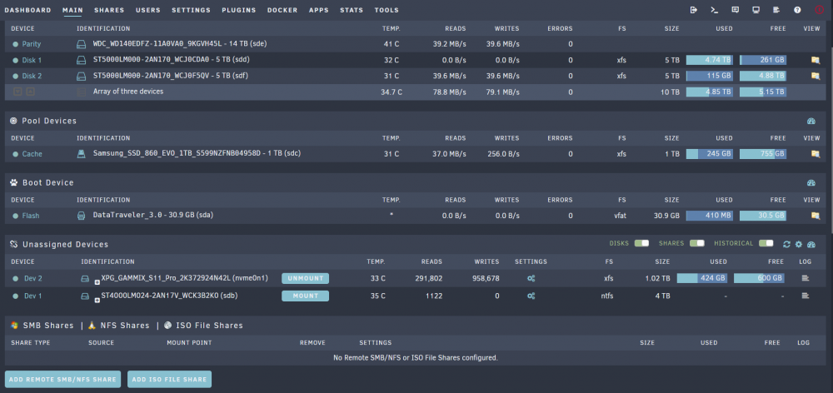Click the red power icon
The width and height of the screenshot is (833, 393).
click(x=819, y=9)
